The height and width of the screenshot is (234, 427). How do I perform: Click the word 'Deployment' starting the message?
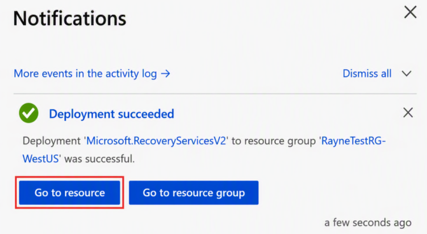[x=52, y=141]
